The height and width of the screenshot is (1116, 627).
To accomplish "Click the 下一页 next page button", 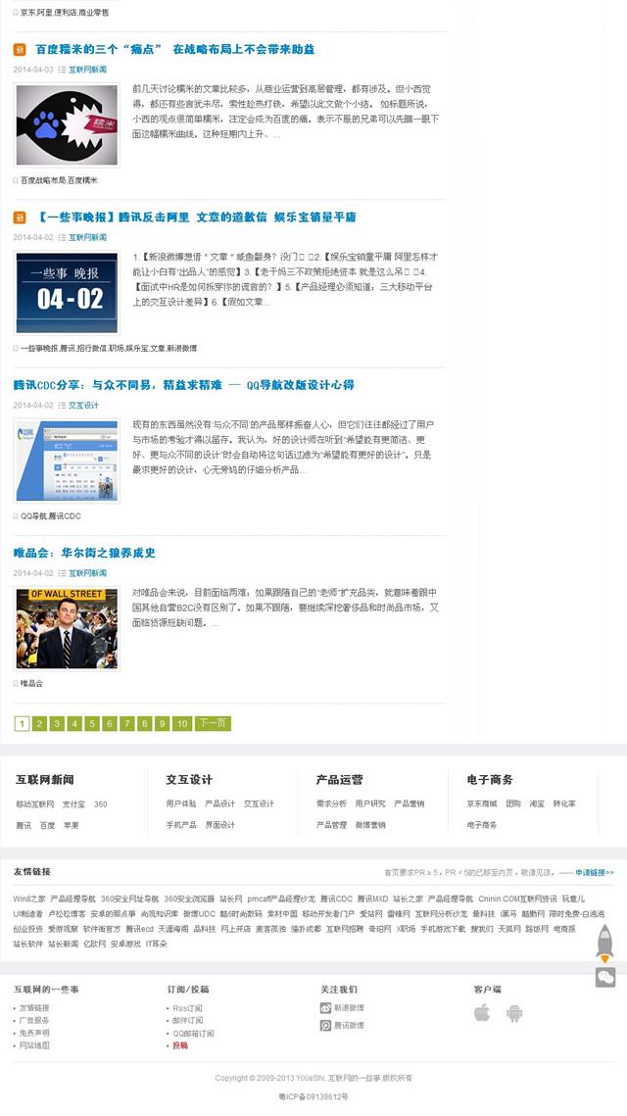I will (213, 724).
